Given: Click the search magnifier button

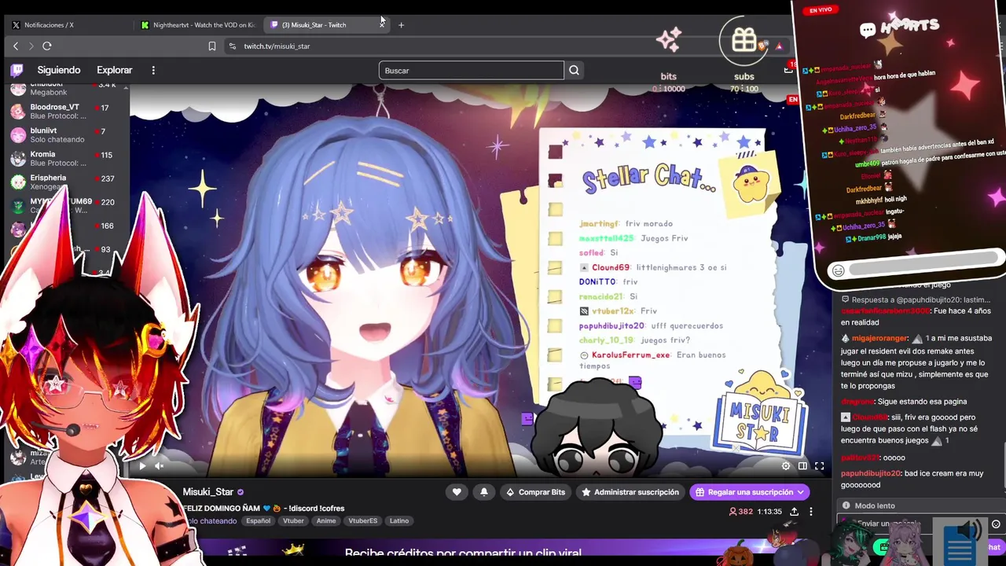Looking at the screenshot, I should click(x=574, y=71).
